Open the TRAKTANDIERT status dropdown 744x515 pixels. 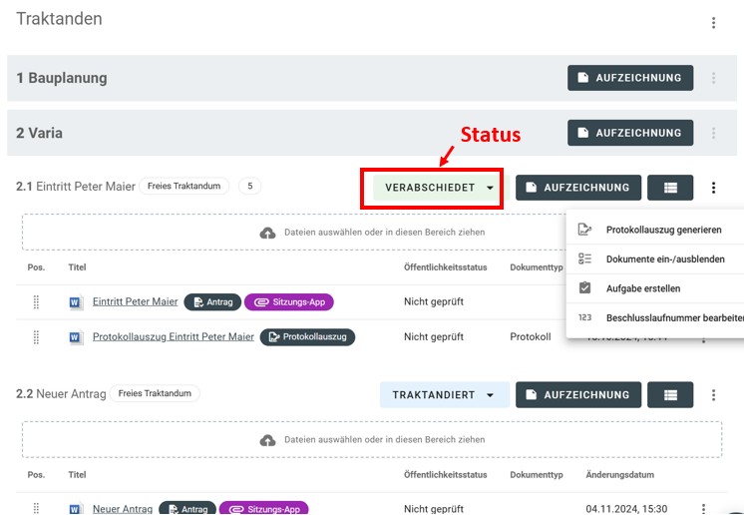click(x=444, y=395)
